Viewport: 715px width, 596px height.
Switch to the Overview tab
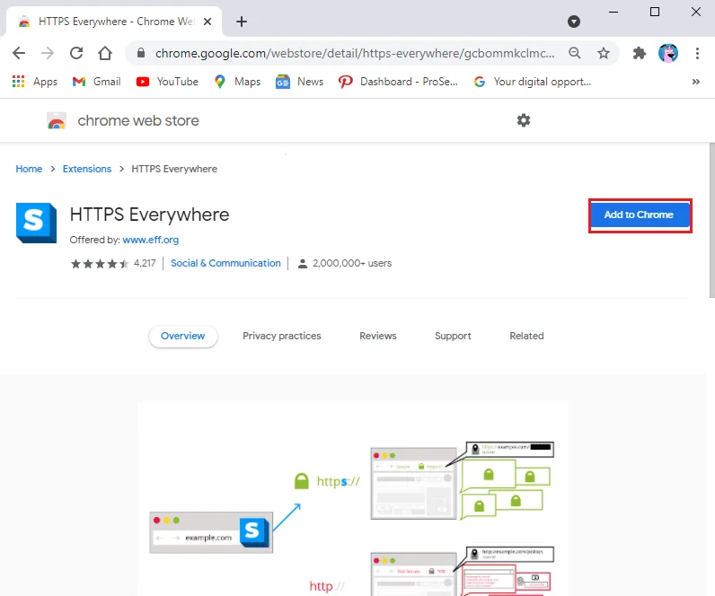coord(183,336)
